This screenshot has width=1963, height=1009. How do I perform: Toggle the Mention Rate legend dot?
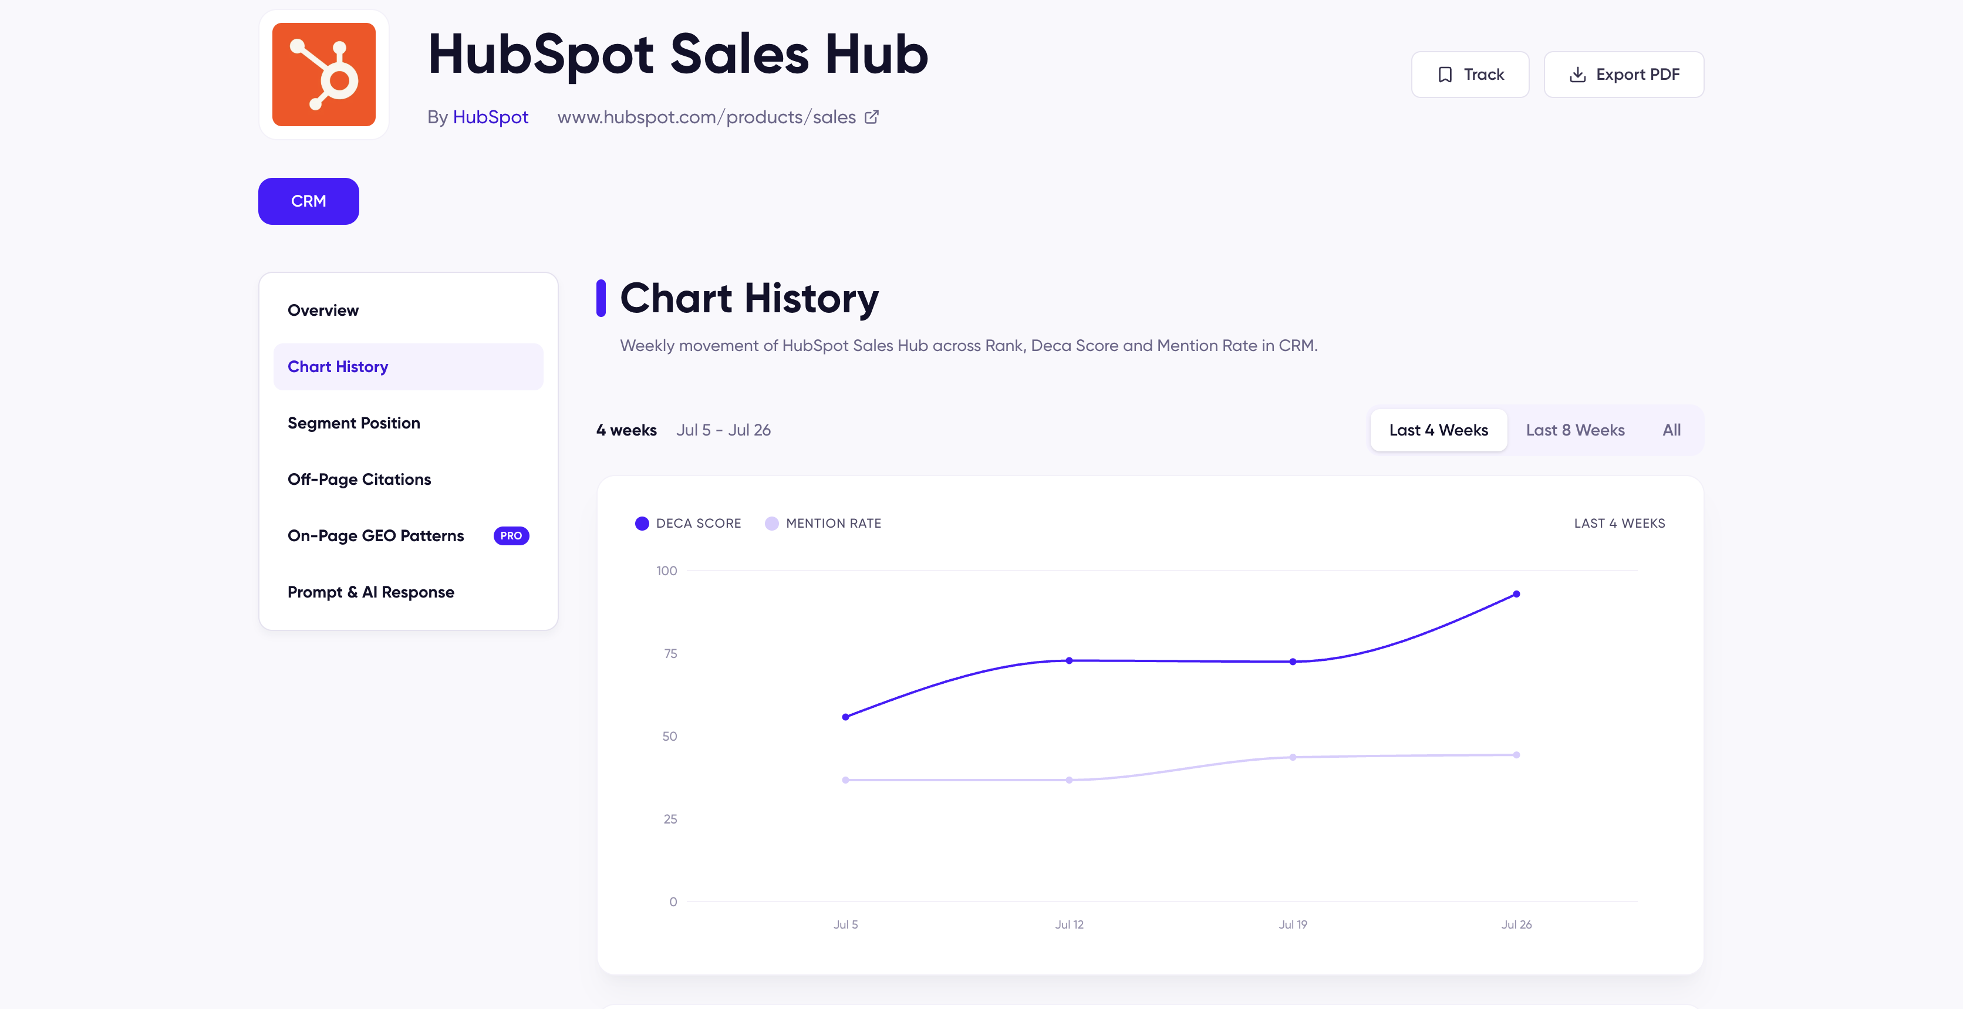(771, 524)
